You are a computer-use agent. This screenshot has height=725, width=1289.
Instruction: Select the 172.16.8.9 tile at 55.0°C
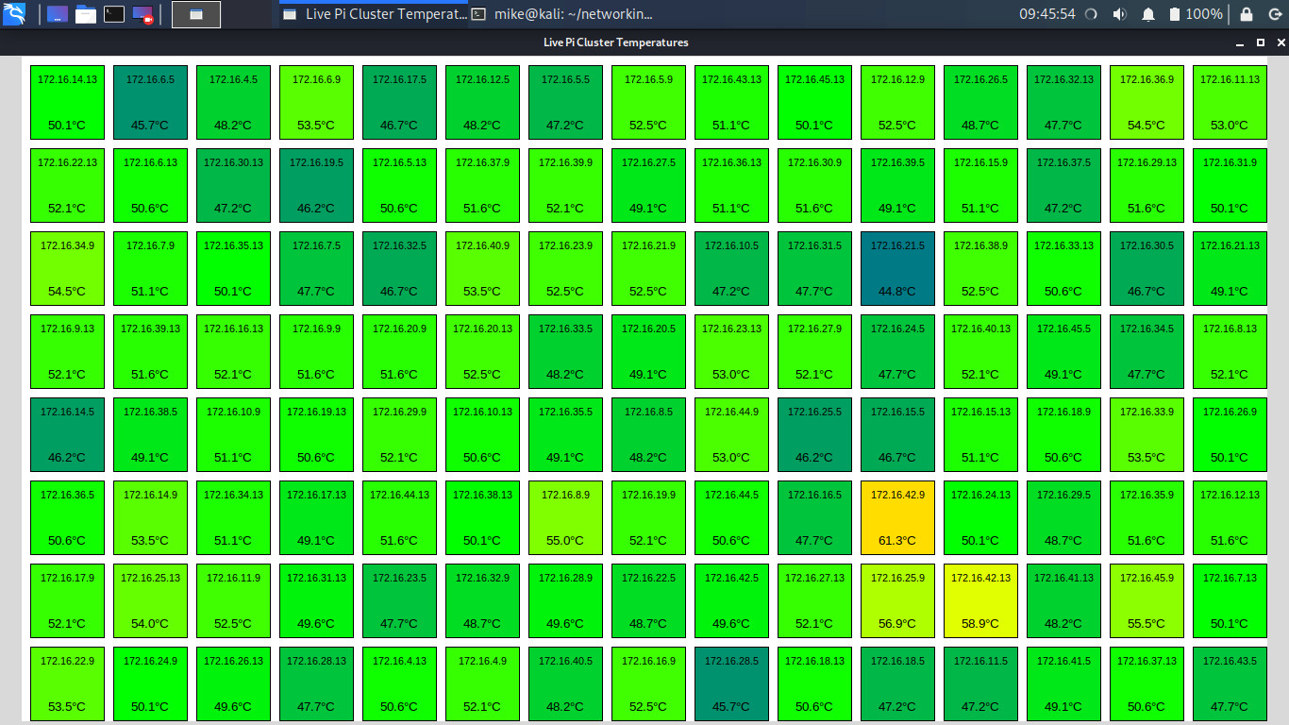point(565,517)
